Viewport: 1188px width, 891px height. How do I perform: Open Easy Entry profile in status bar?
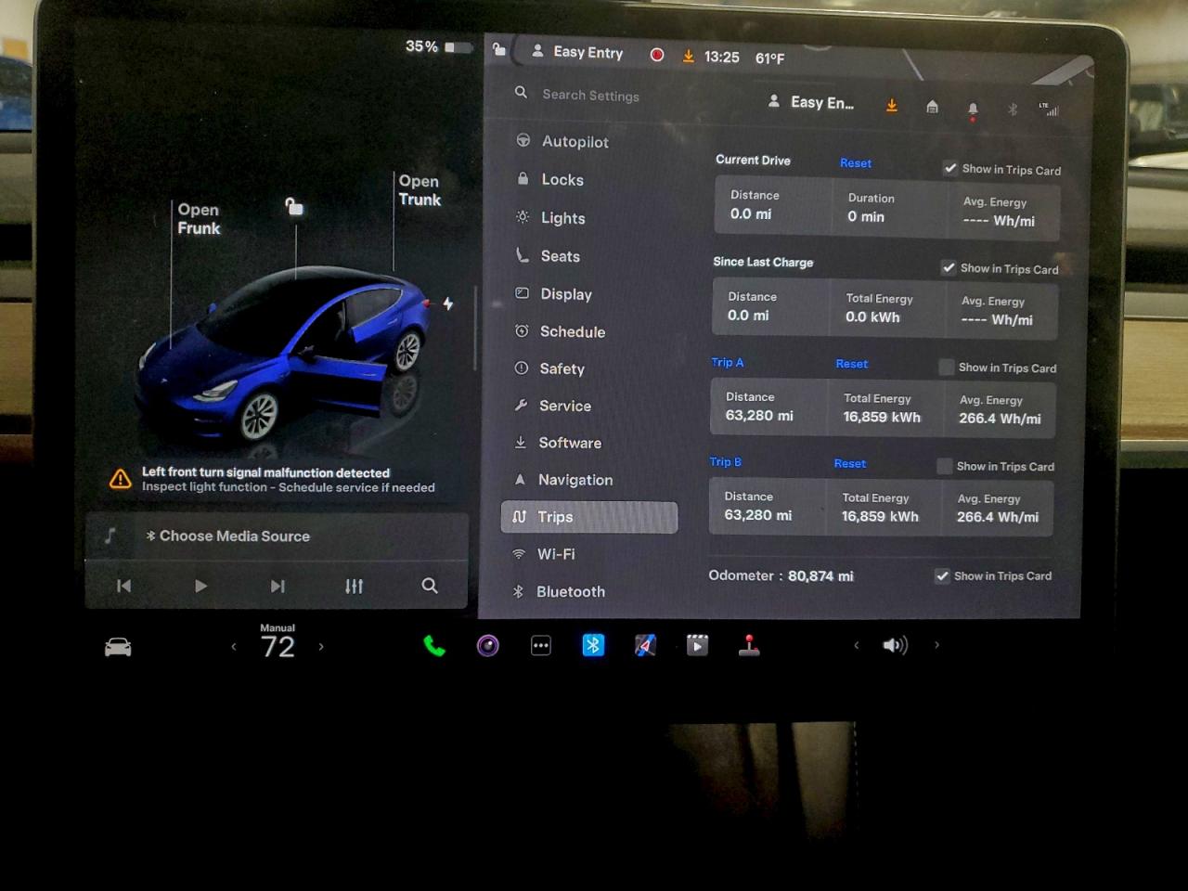577,52
